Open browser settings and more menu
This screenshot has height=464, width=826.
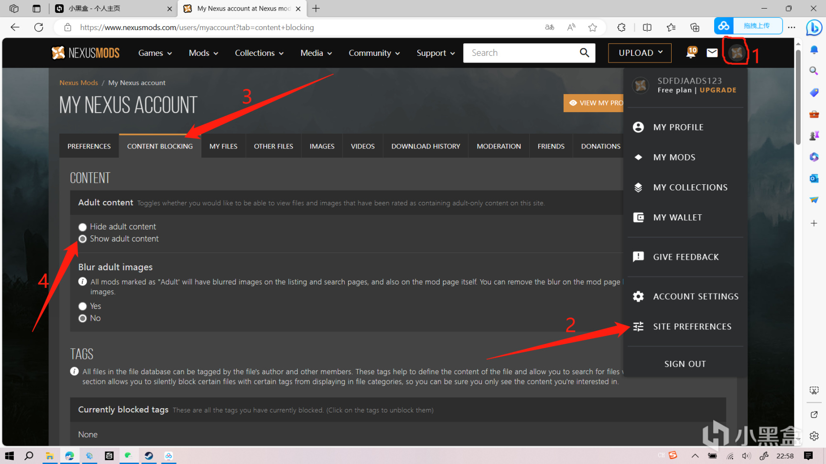click(792, 27)
